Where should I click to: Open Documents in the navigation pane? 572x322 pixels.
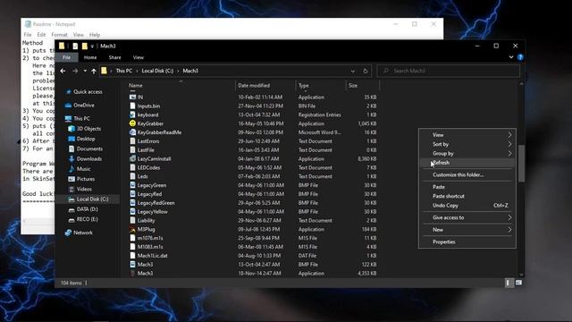pos(89,148)
